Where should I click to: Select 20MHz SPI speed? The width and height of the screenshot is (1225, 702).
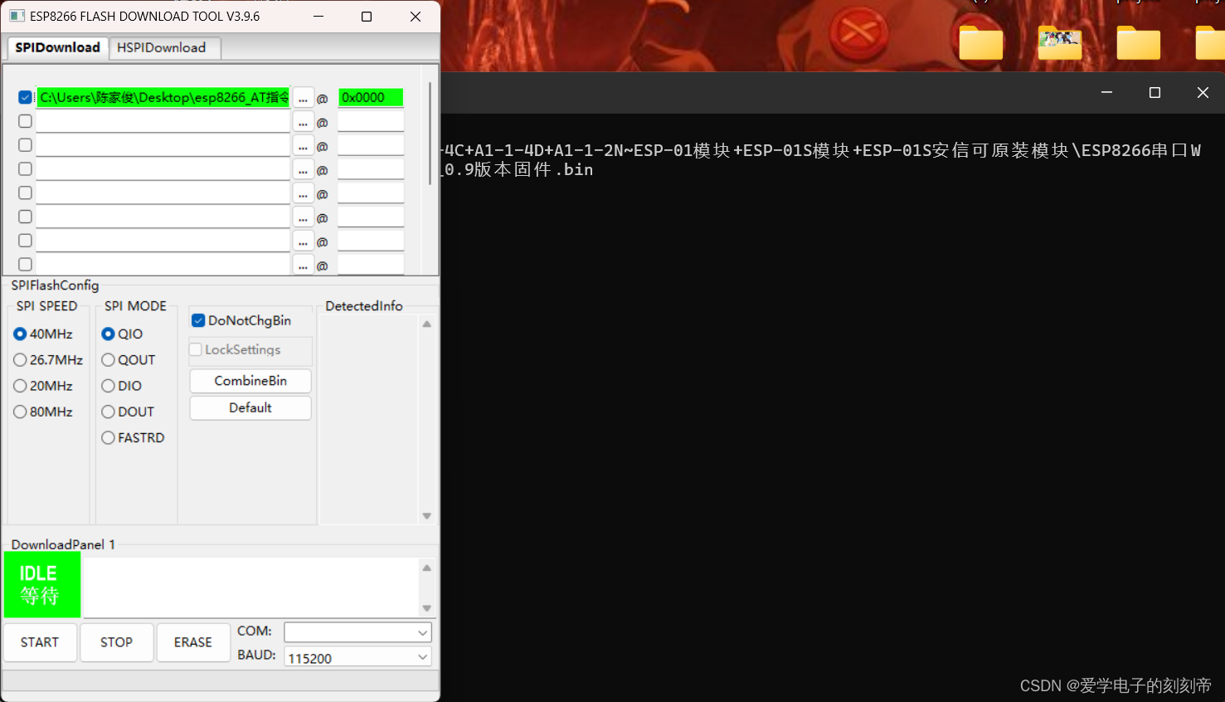pos(43,386)
